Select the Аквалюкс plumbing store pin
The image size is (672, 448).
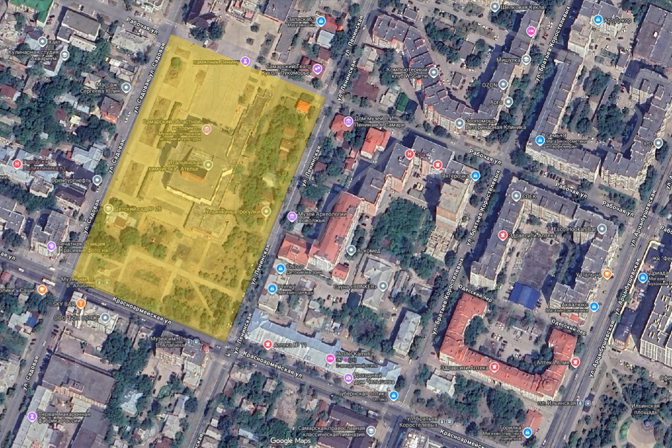(x=594, y=306)
